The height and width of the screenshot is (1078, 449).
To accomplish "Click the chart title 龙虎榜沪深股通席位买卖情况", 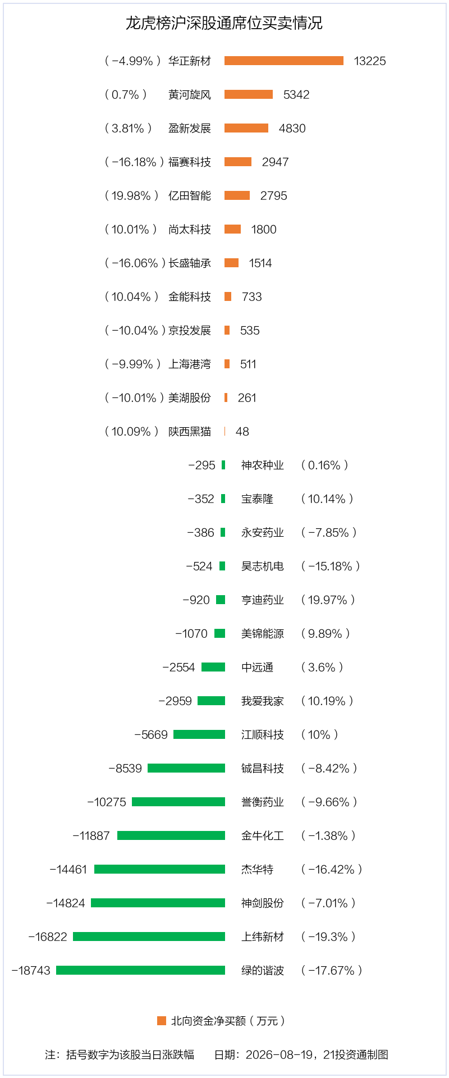I will point(224,23).
